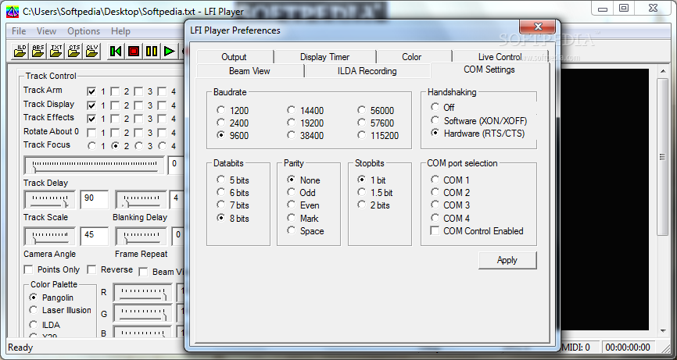Open the File menu
677x360 pixels.
pyautogui.click(x=19, y=31)
